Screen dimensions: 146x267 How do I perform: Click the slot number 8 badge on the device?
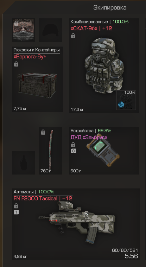pyautogui.click(x=73, y=151)
